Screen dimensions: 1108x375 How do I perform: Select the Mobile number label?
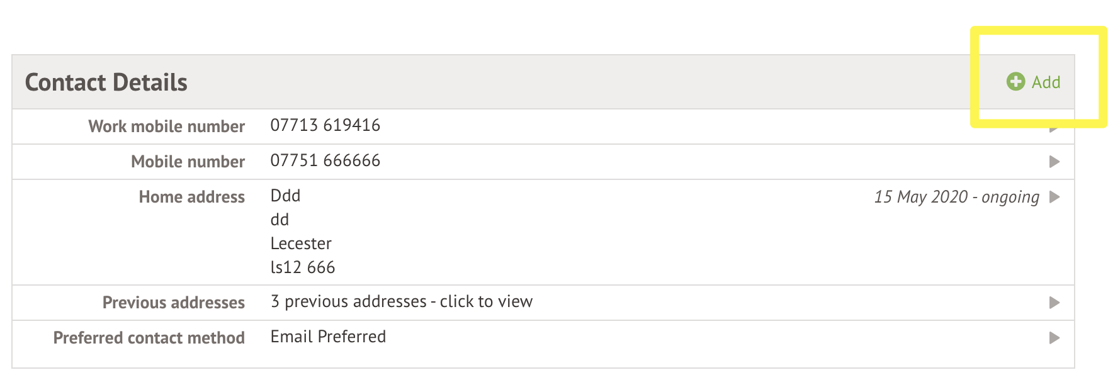(188, 162)
